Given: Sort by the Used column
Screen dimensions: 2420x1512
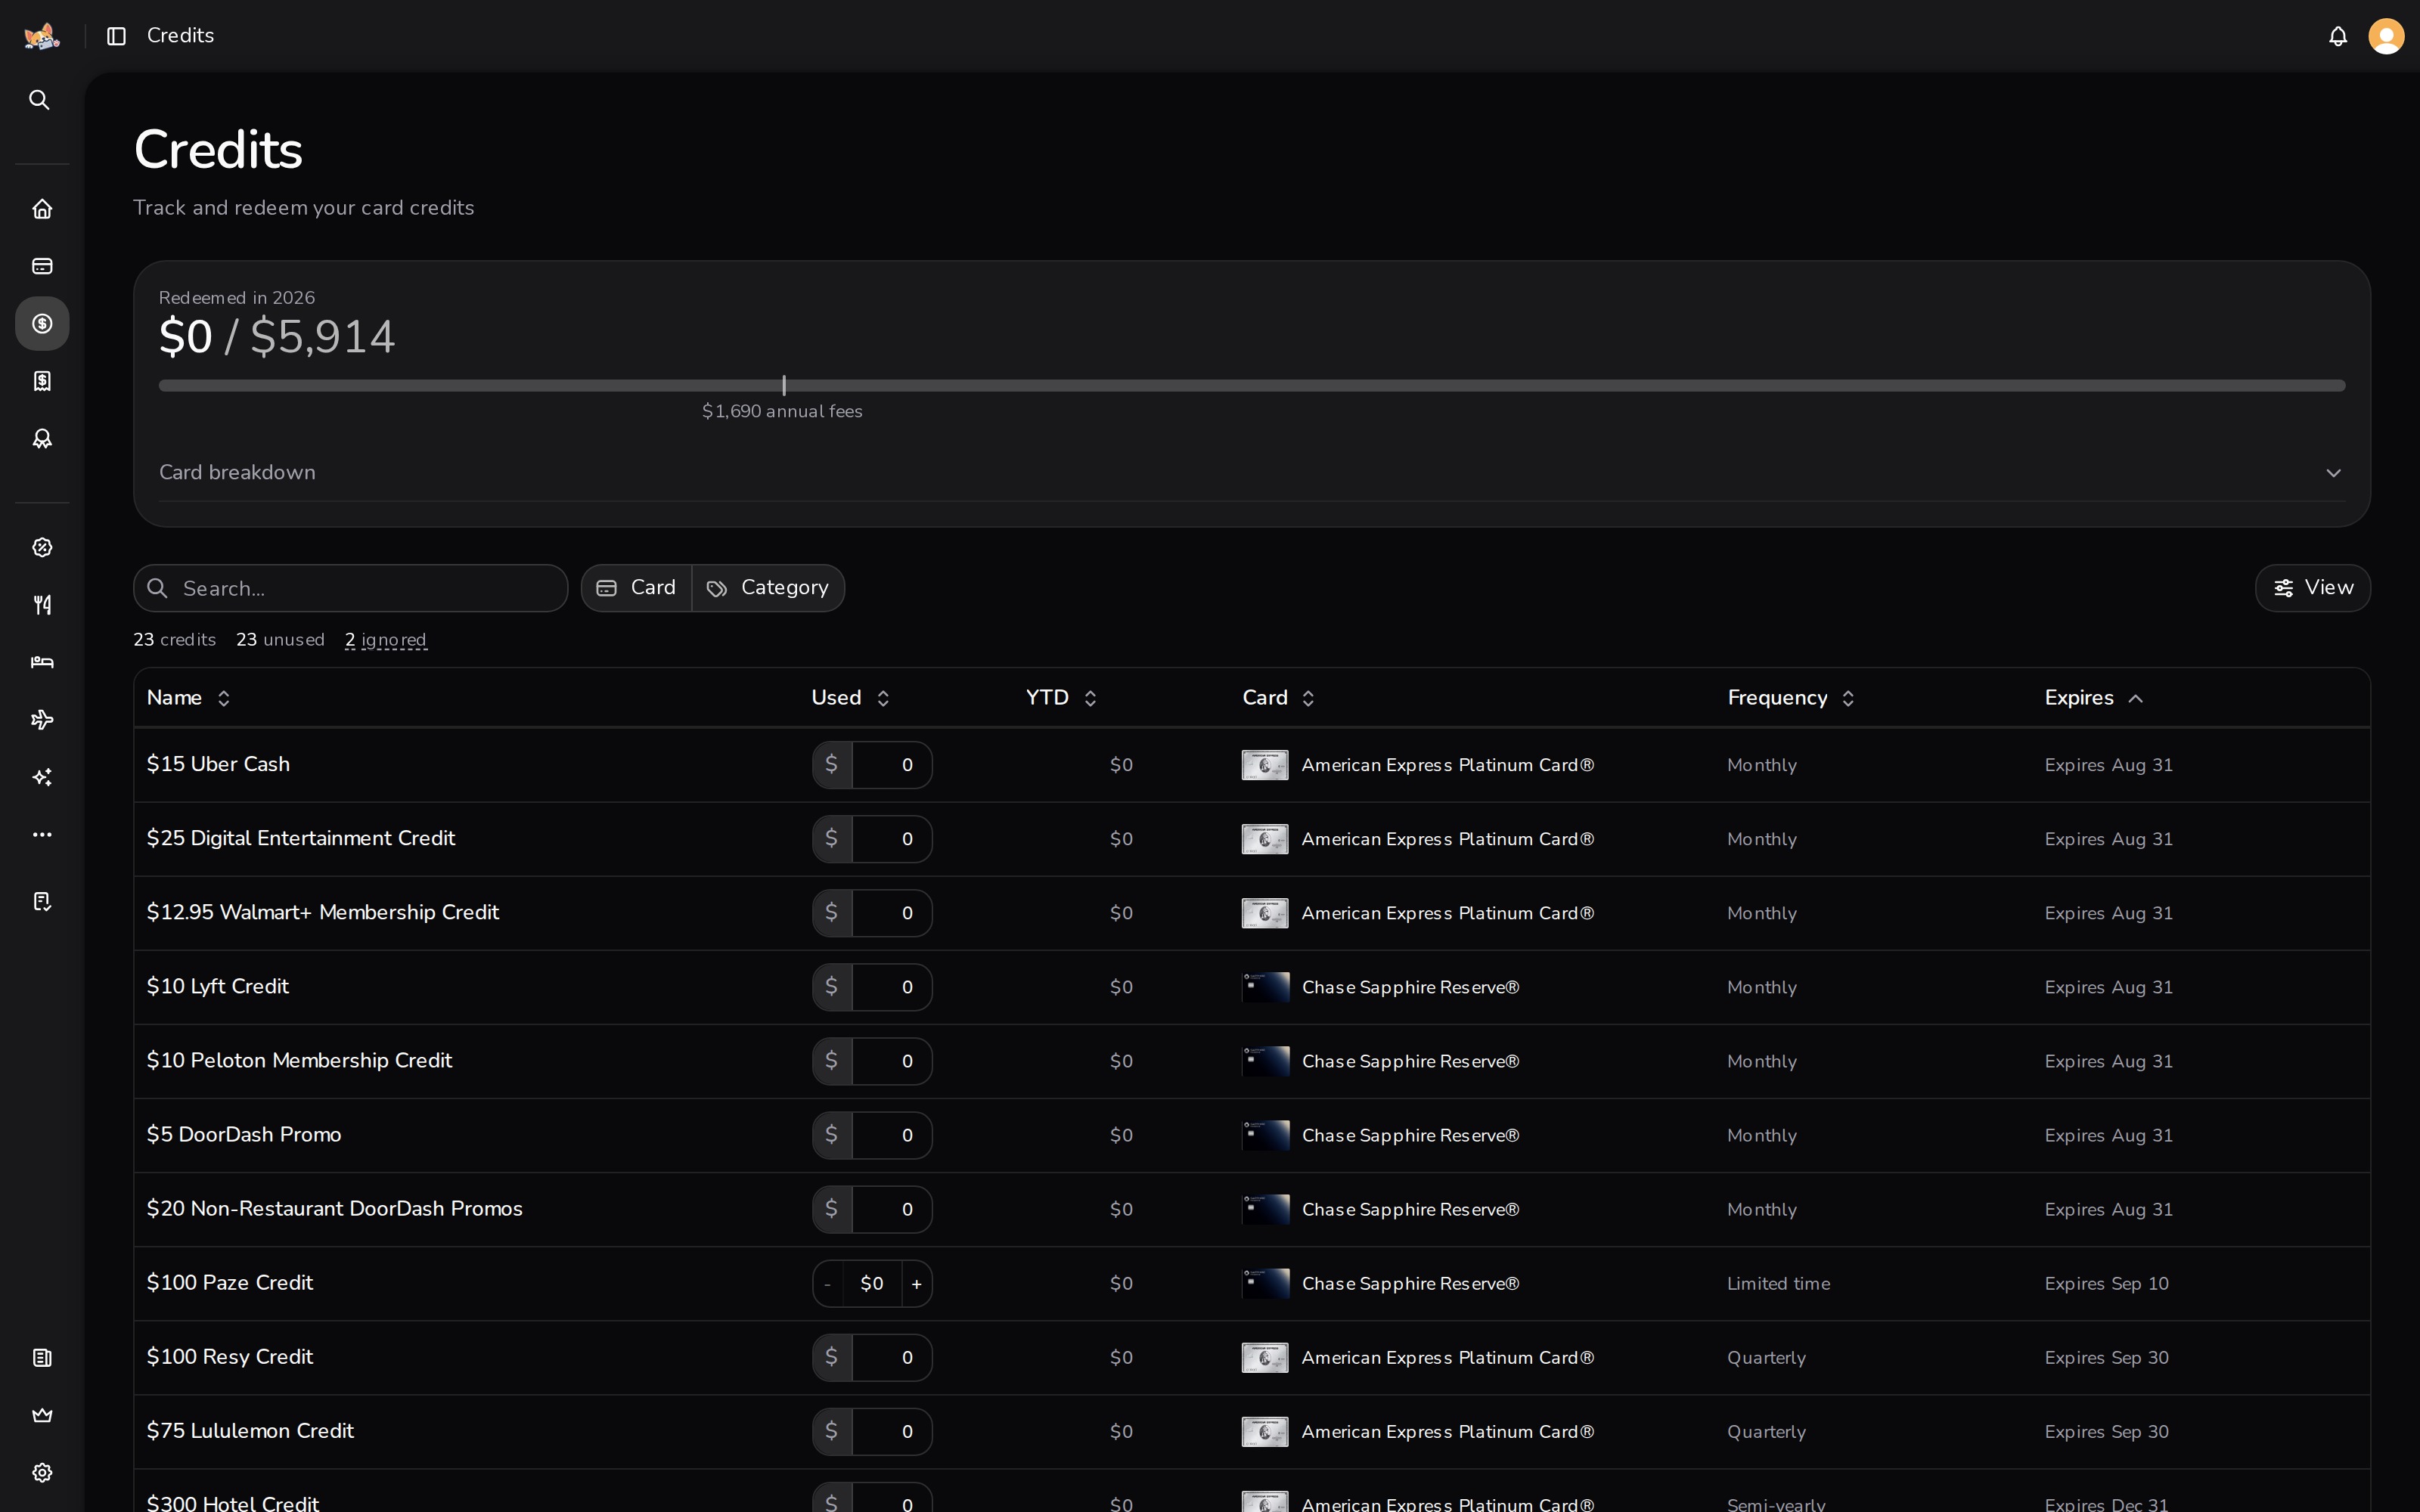Looking at the screenshot, I should (850, 698).
